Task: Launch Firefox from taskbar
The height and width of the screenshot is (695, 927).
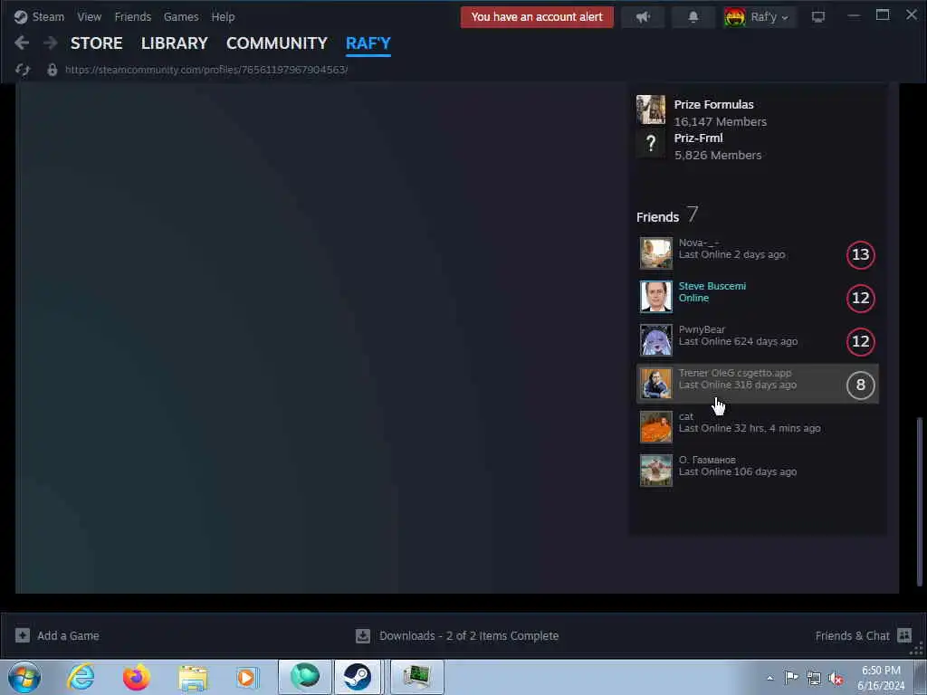Action: point(137,677)
